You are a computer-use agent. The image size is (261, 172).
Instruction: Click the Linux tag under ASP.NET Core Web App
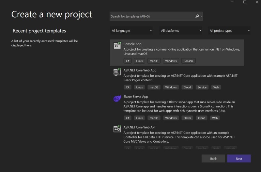coord(139,87)
